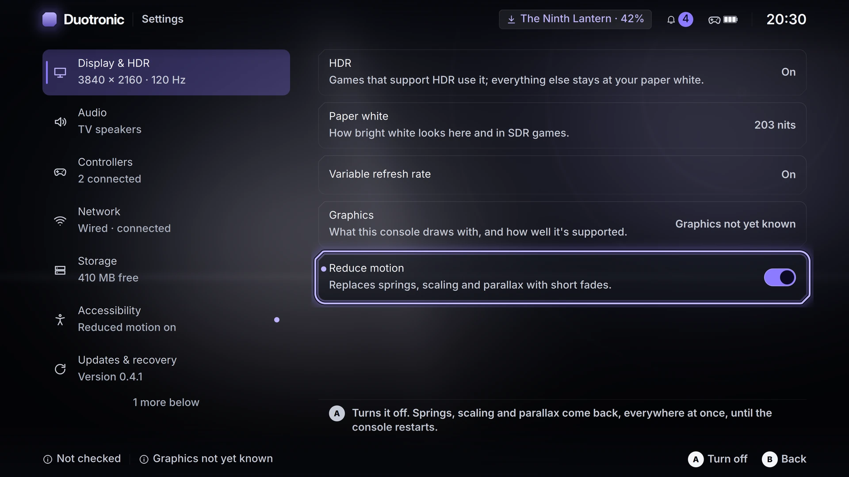Open The Ninth Lantern download status
The height and width of the screenshot is (477, 849).
[x=575, y=19]
